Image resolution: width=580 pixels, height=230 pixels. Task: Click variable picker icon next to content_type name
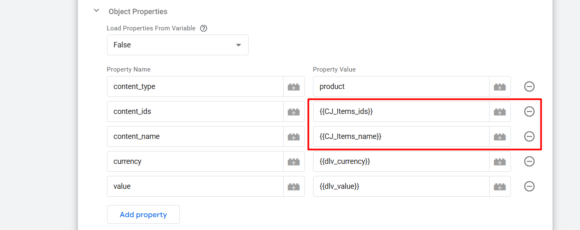point(294,87)
